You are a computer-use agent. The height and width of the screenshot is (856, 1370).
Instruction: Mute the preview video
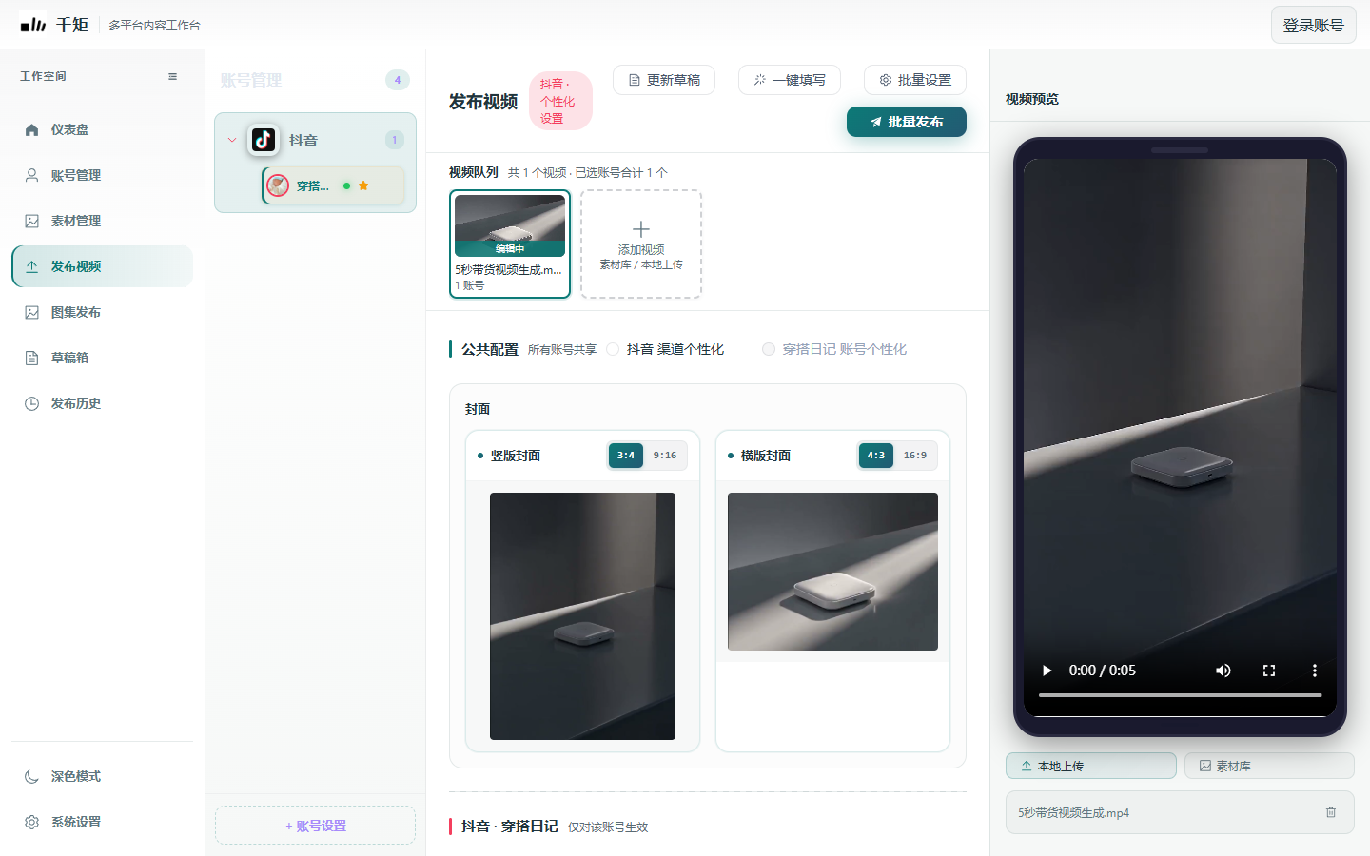coord(1223,671)
